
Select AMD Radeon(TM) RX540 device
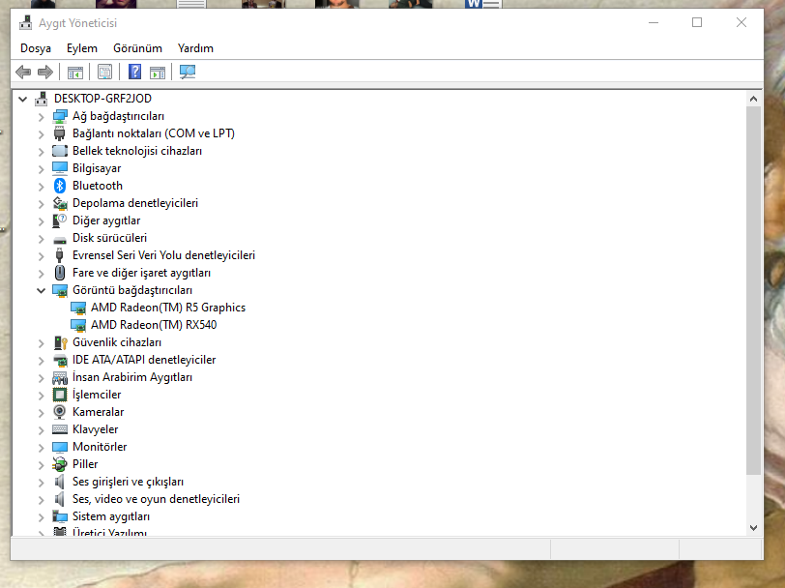(x=153, y=325)
